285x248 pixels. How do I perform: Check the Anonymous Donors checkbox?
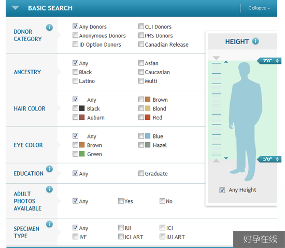75,35
